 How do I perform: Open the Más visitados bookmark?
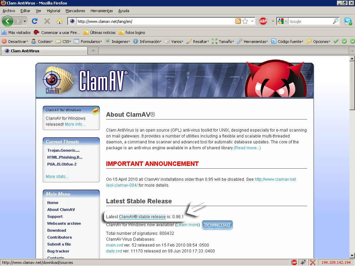[x=16, y=32]
